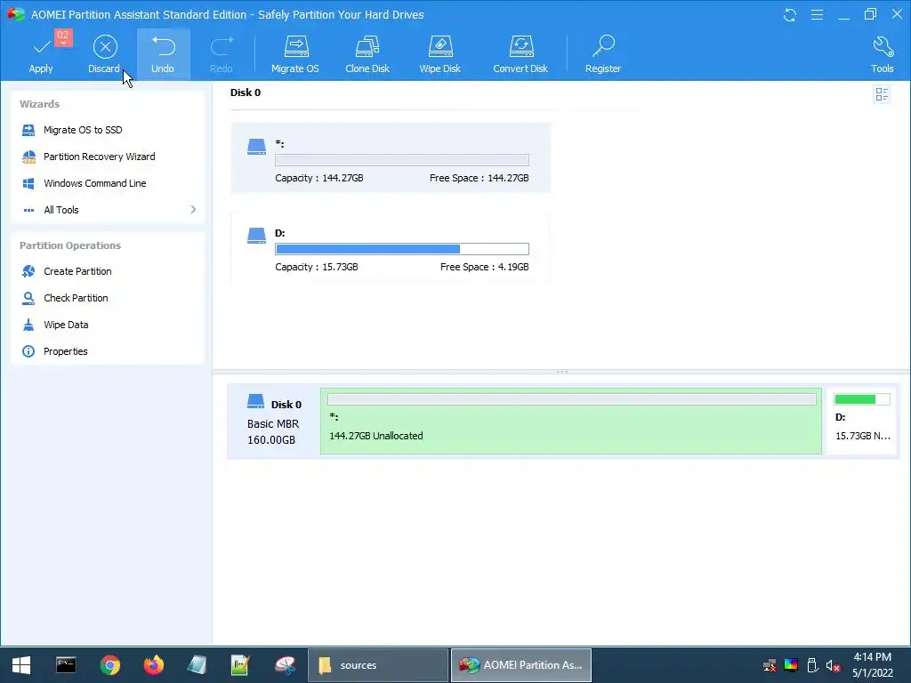
Task: Click Capacity : 15.73GB text
Action: [317, 267]
